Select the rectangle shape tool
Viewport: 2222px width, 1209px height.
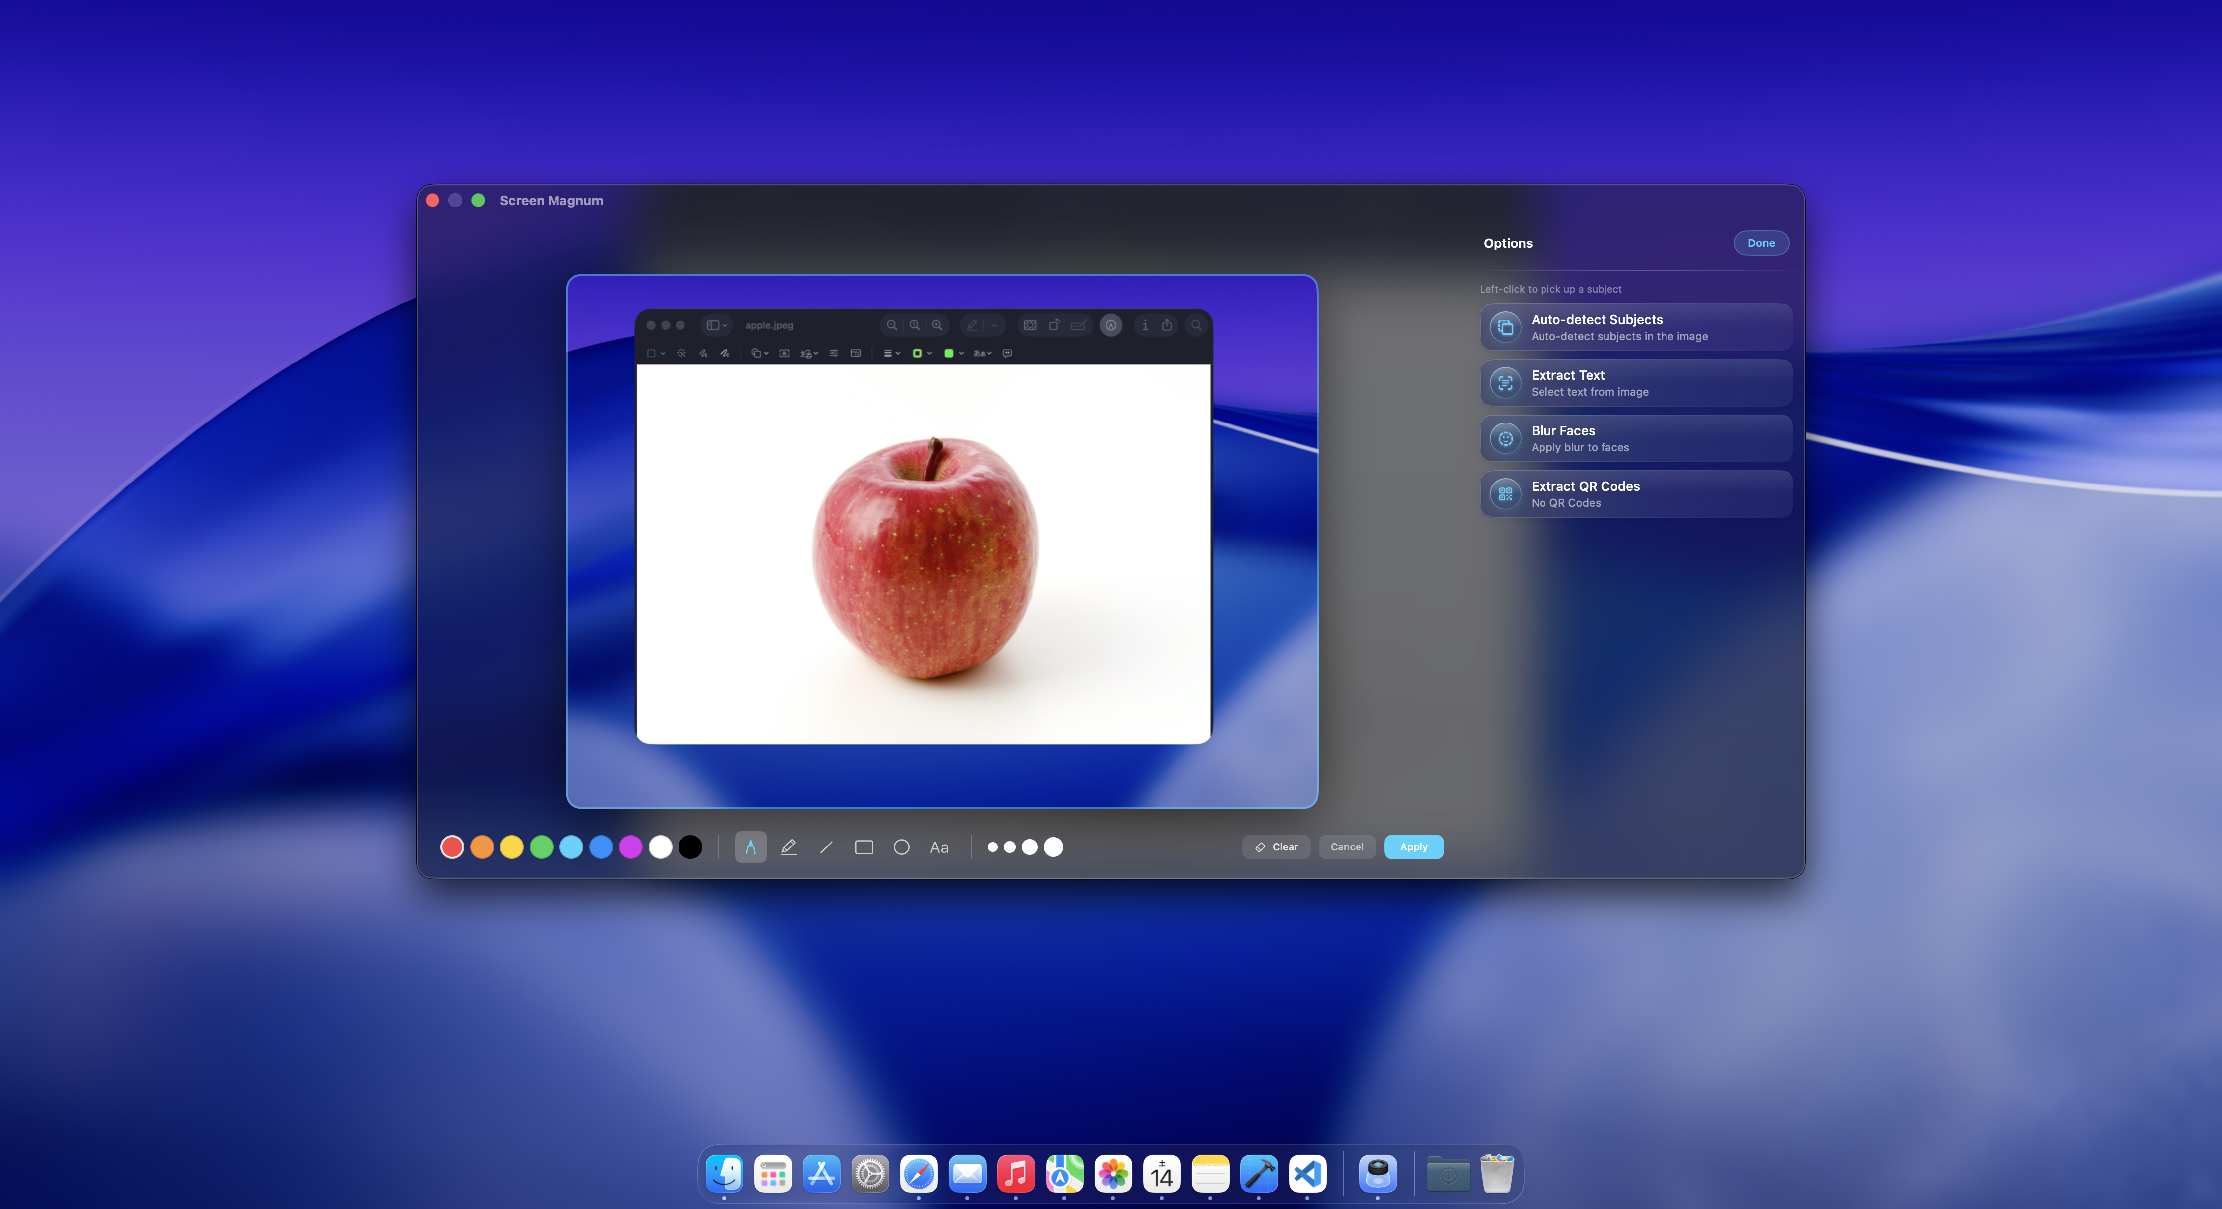pyautogui.click(x=864, y=847)
